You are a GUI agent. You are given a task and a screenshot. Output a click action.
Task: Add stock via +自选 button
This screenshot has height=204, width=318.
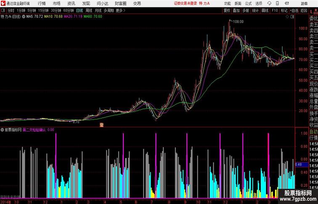coord(294,10)
